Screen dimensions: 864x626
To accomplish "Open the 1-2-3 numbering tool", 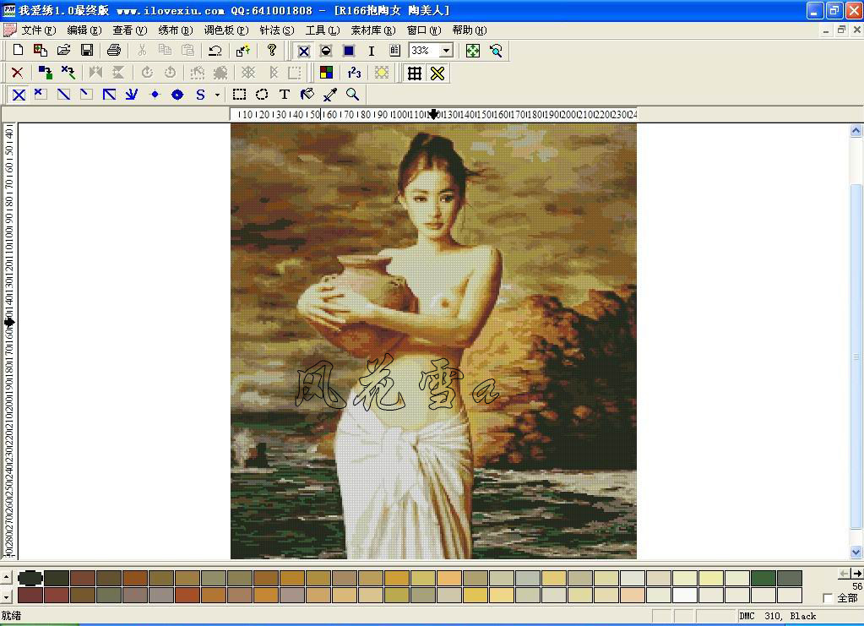I will (354, 73).
